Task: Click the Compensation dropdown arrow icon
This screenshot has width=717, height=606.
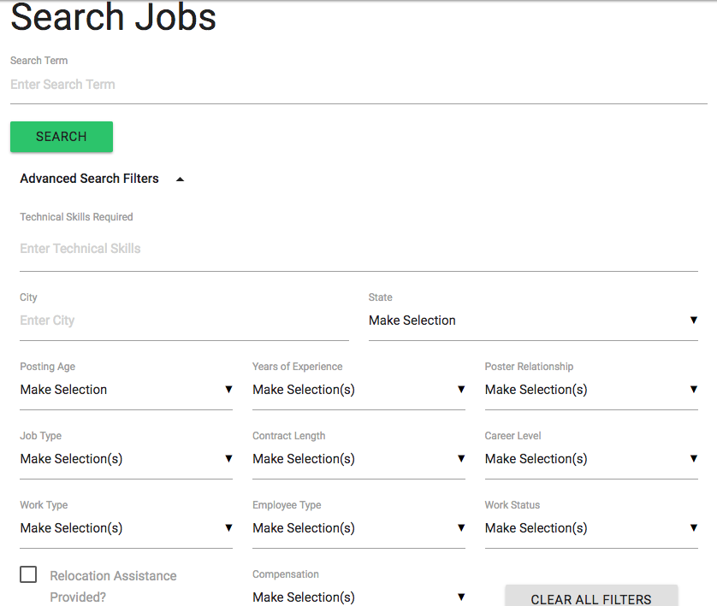Action: click(x=461, y=597)
